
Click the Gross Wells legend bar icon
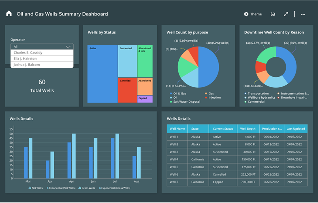pos(79,188)
